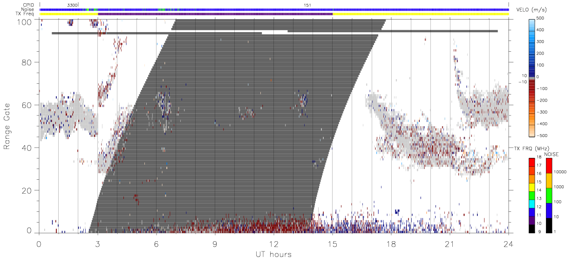572x264 pixels.
Task: Click the cyan swatch in TX FRQ legend
Action: 532,204
